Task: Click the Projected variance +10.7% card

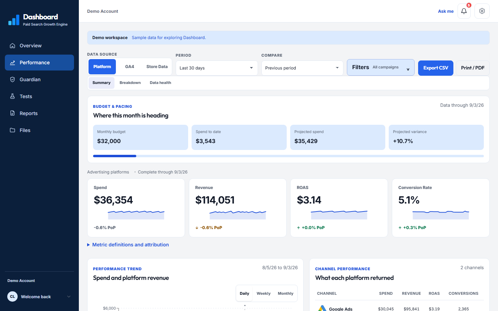Action: (x=436, y=137)
